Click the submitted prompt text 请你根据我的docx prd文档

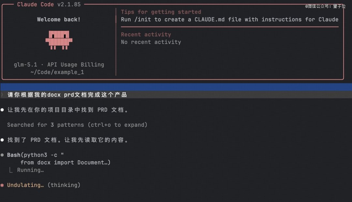67,95
